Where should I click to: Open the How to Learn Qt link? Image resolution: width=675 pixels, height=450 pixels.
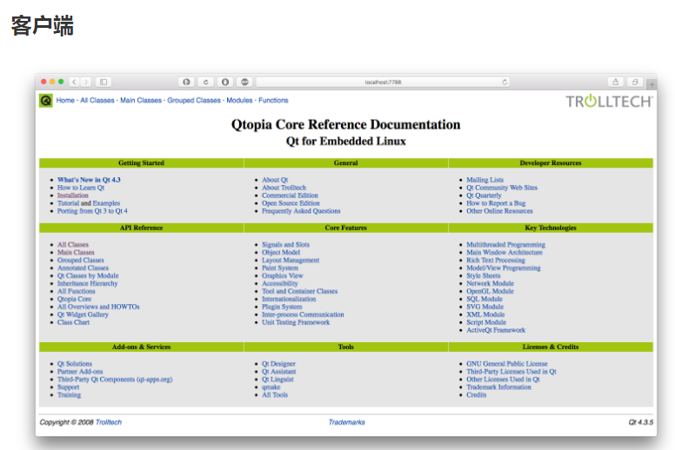point(81,188)
